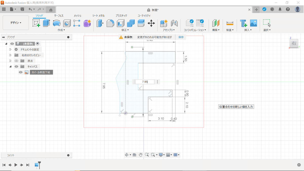Switch to the シート メタル tab
304x171 pixels.
(x=99, y=16)
